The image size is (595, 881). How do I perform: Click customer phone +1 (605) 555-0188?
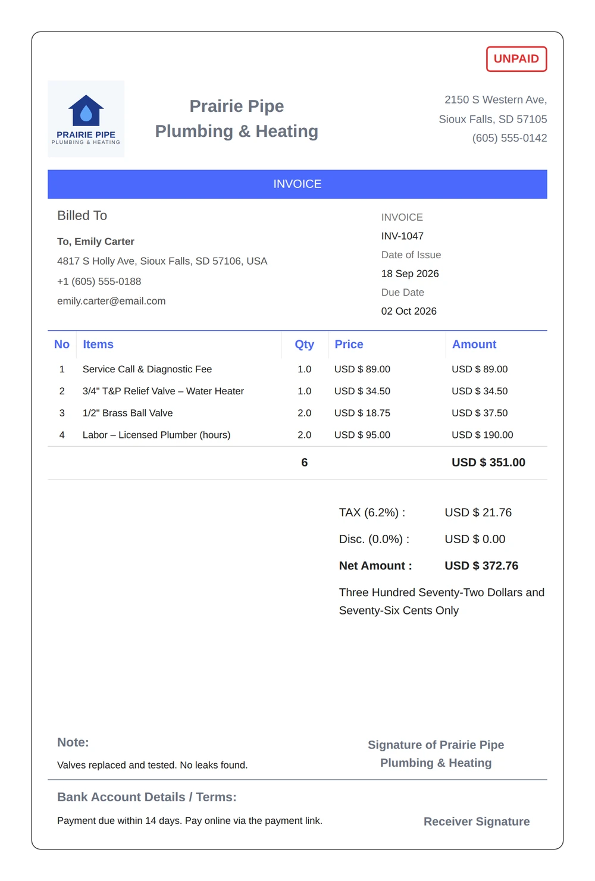99,281
